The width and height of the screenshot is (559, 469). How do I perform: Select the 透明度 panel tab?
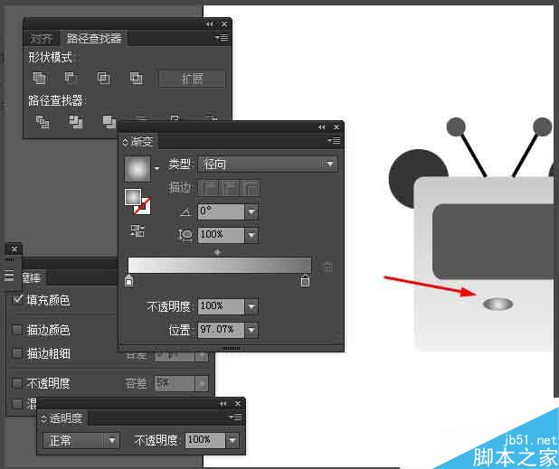62,417
